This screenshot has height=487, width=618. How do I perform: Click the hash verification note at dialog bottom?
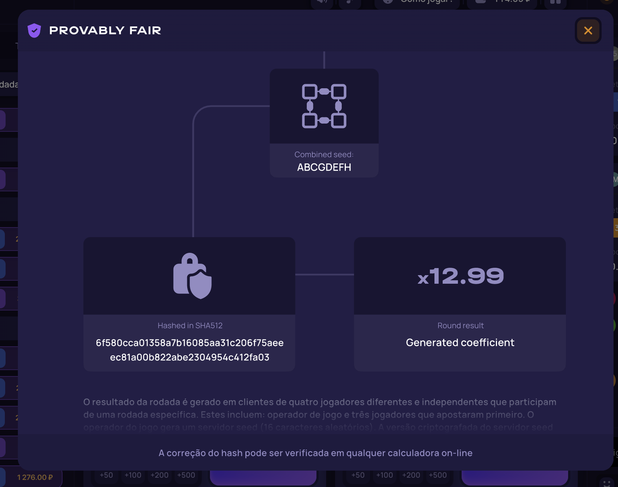315,453
